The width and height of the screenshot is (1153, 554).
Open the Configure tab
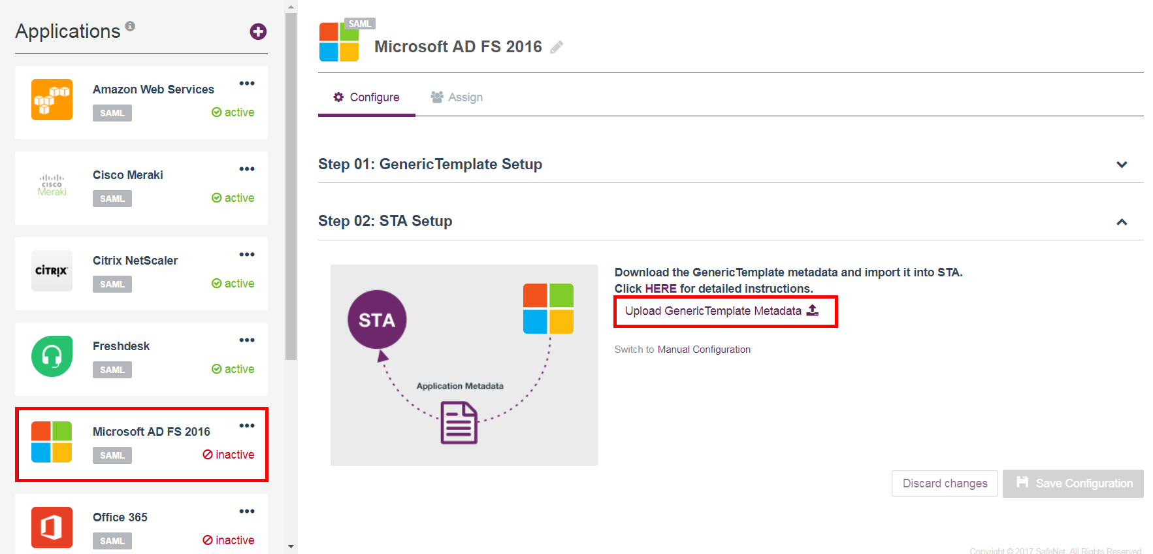click(x=366, y=97)
